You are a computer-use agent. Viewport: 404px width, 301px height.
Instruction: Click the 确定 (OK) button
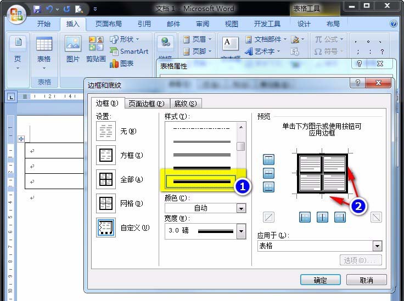click(x=320, y=280)
